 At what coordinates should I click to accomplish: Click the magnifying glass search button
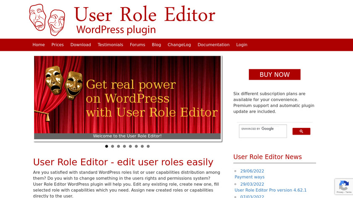coord(301,131)
